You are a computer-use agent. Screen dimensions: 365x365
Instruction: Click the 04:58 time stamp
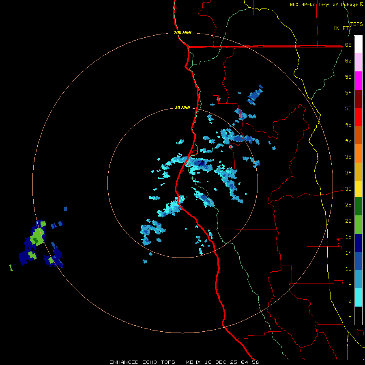pos(250,362)
